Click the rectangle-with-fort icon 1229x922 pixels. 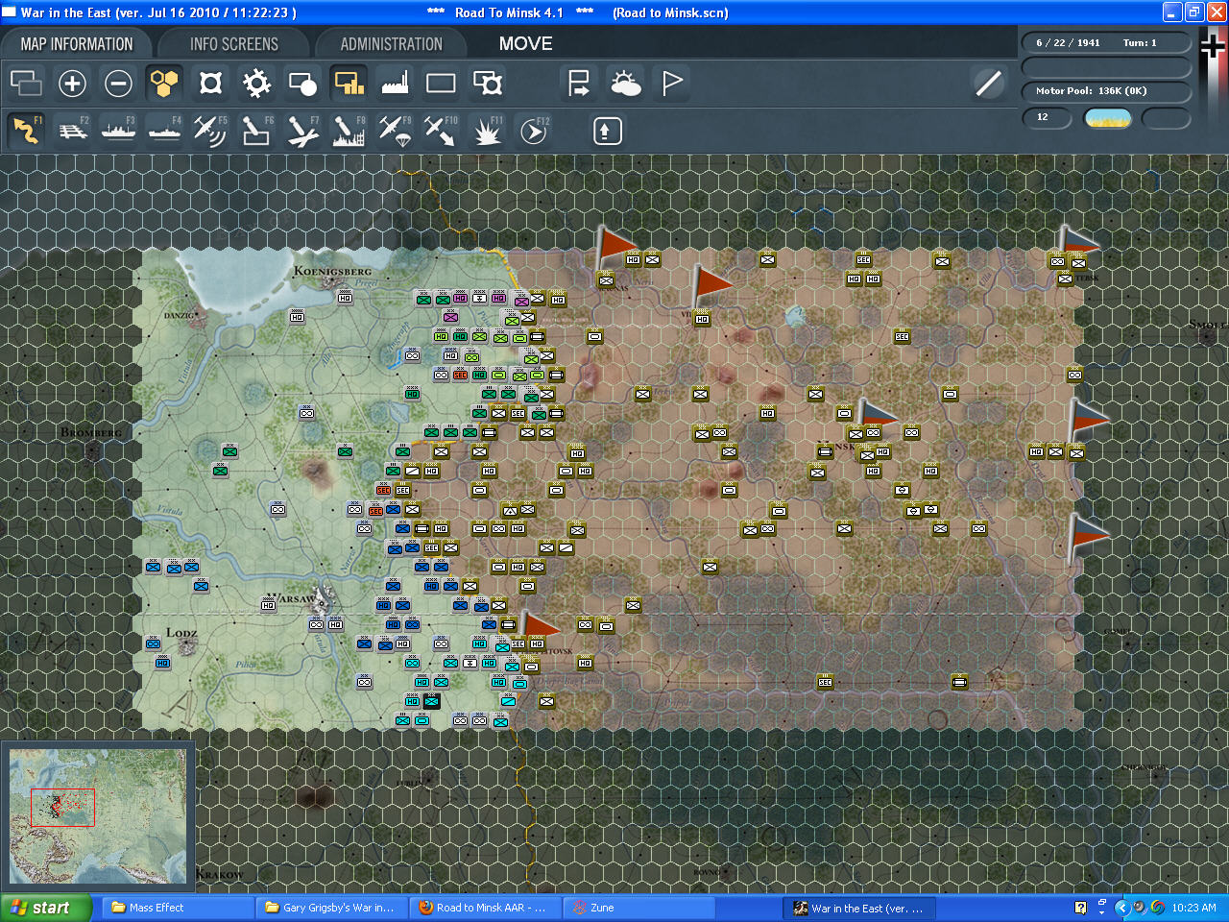point(488,84)
